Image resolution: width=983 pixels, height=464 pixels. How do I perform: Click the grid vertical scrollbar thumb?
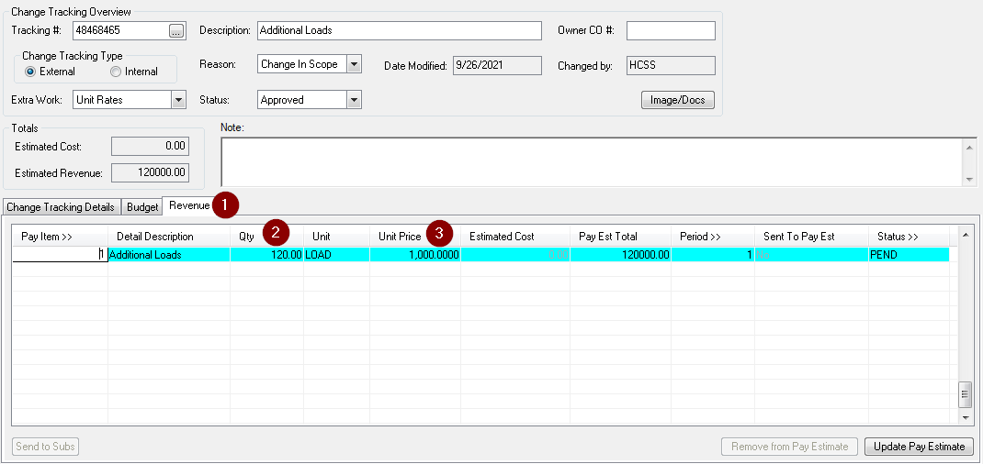pyautogui.click(x=966, y=395)
